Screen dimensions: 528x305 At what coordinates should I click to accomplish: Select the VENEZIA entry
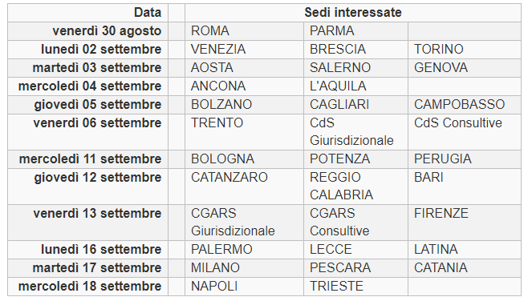[244, 50]
